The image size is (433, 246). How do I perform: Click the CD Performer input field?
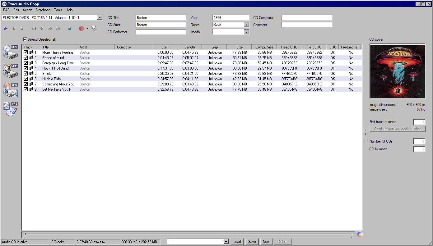coord(161,32)
